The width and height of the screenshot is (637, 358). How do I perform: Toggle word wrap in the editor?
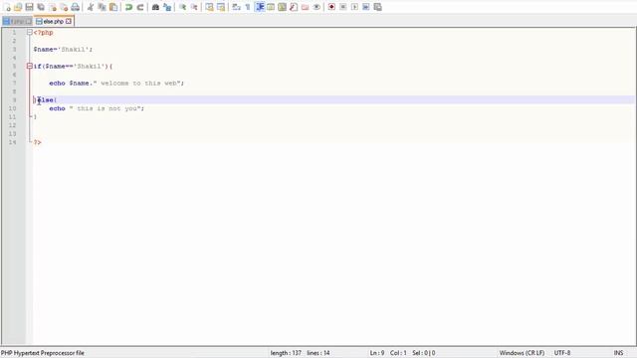click(x=236, y=7)
